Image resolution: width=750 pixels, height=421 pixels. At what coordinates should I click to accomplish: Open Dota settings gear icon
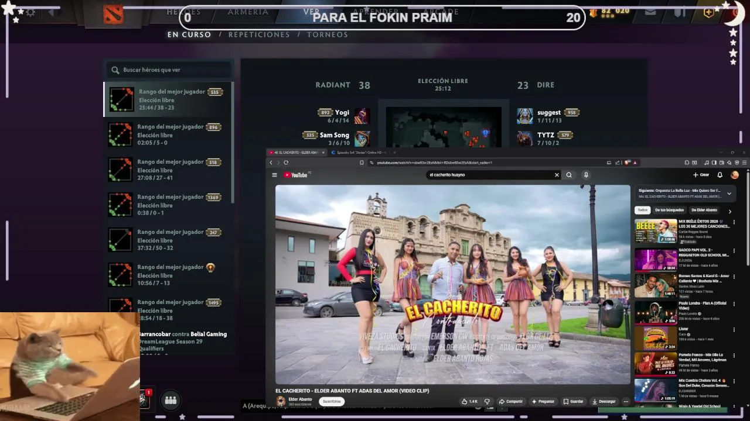tap(30, 12)
